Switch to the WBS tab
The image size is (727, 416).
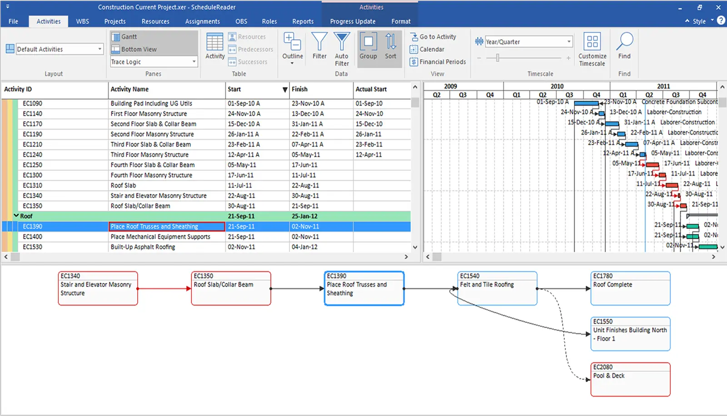pos(82,21)
